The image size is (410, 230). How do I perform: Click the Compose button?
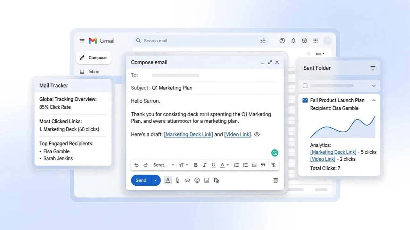coord(94,58)
